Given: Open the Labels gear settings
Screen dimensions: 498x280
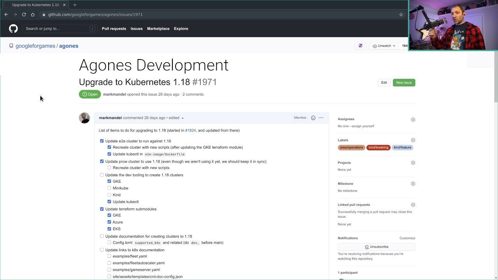Looking at the screenshot, I should [413, 140].
